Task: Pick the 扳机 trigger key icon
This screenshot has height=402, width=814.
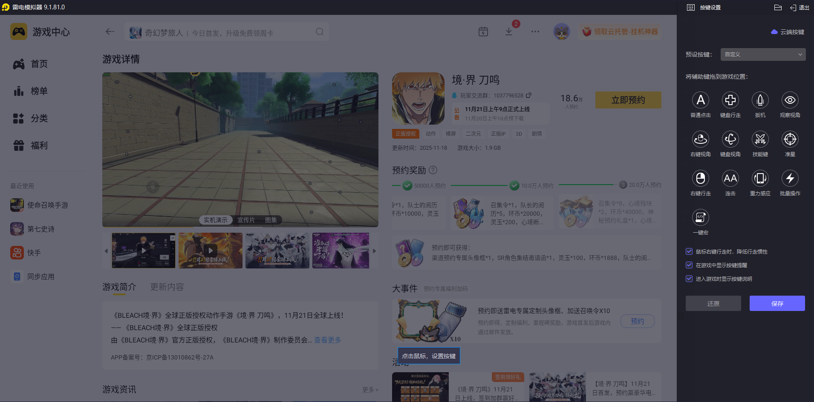Action: (760, 100)
